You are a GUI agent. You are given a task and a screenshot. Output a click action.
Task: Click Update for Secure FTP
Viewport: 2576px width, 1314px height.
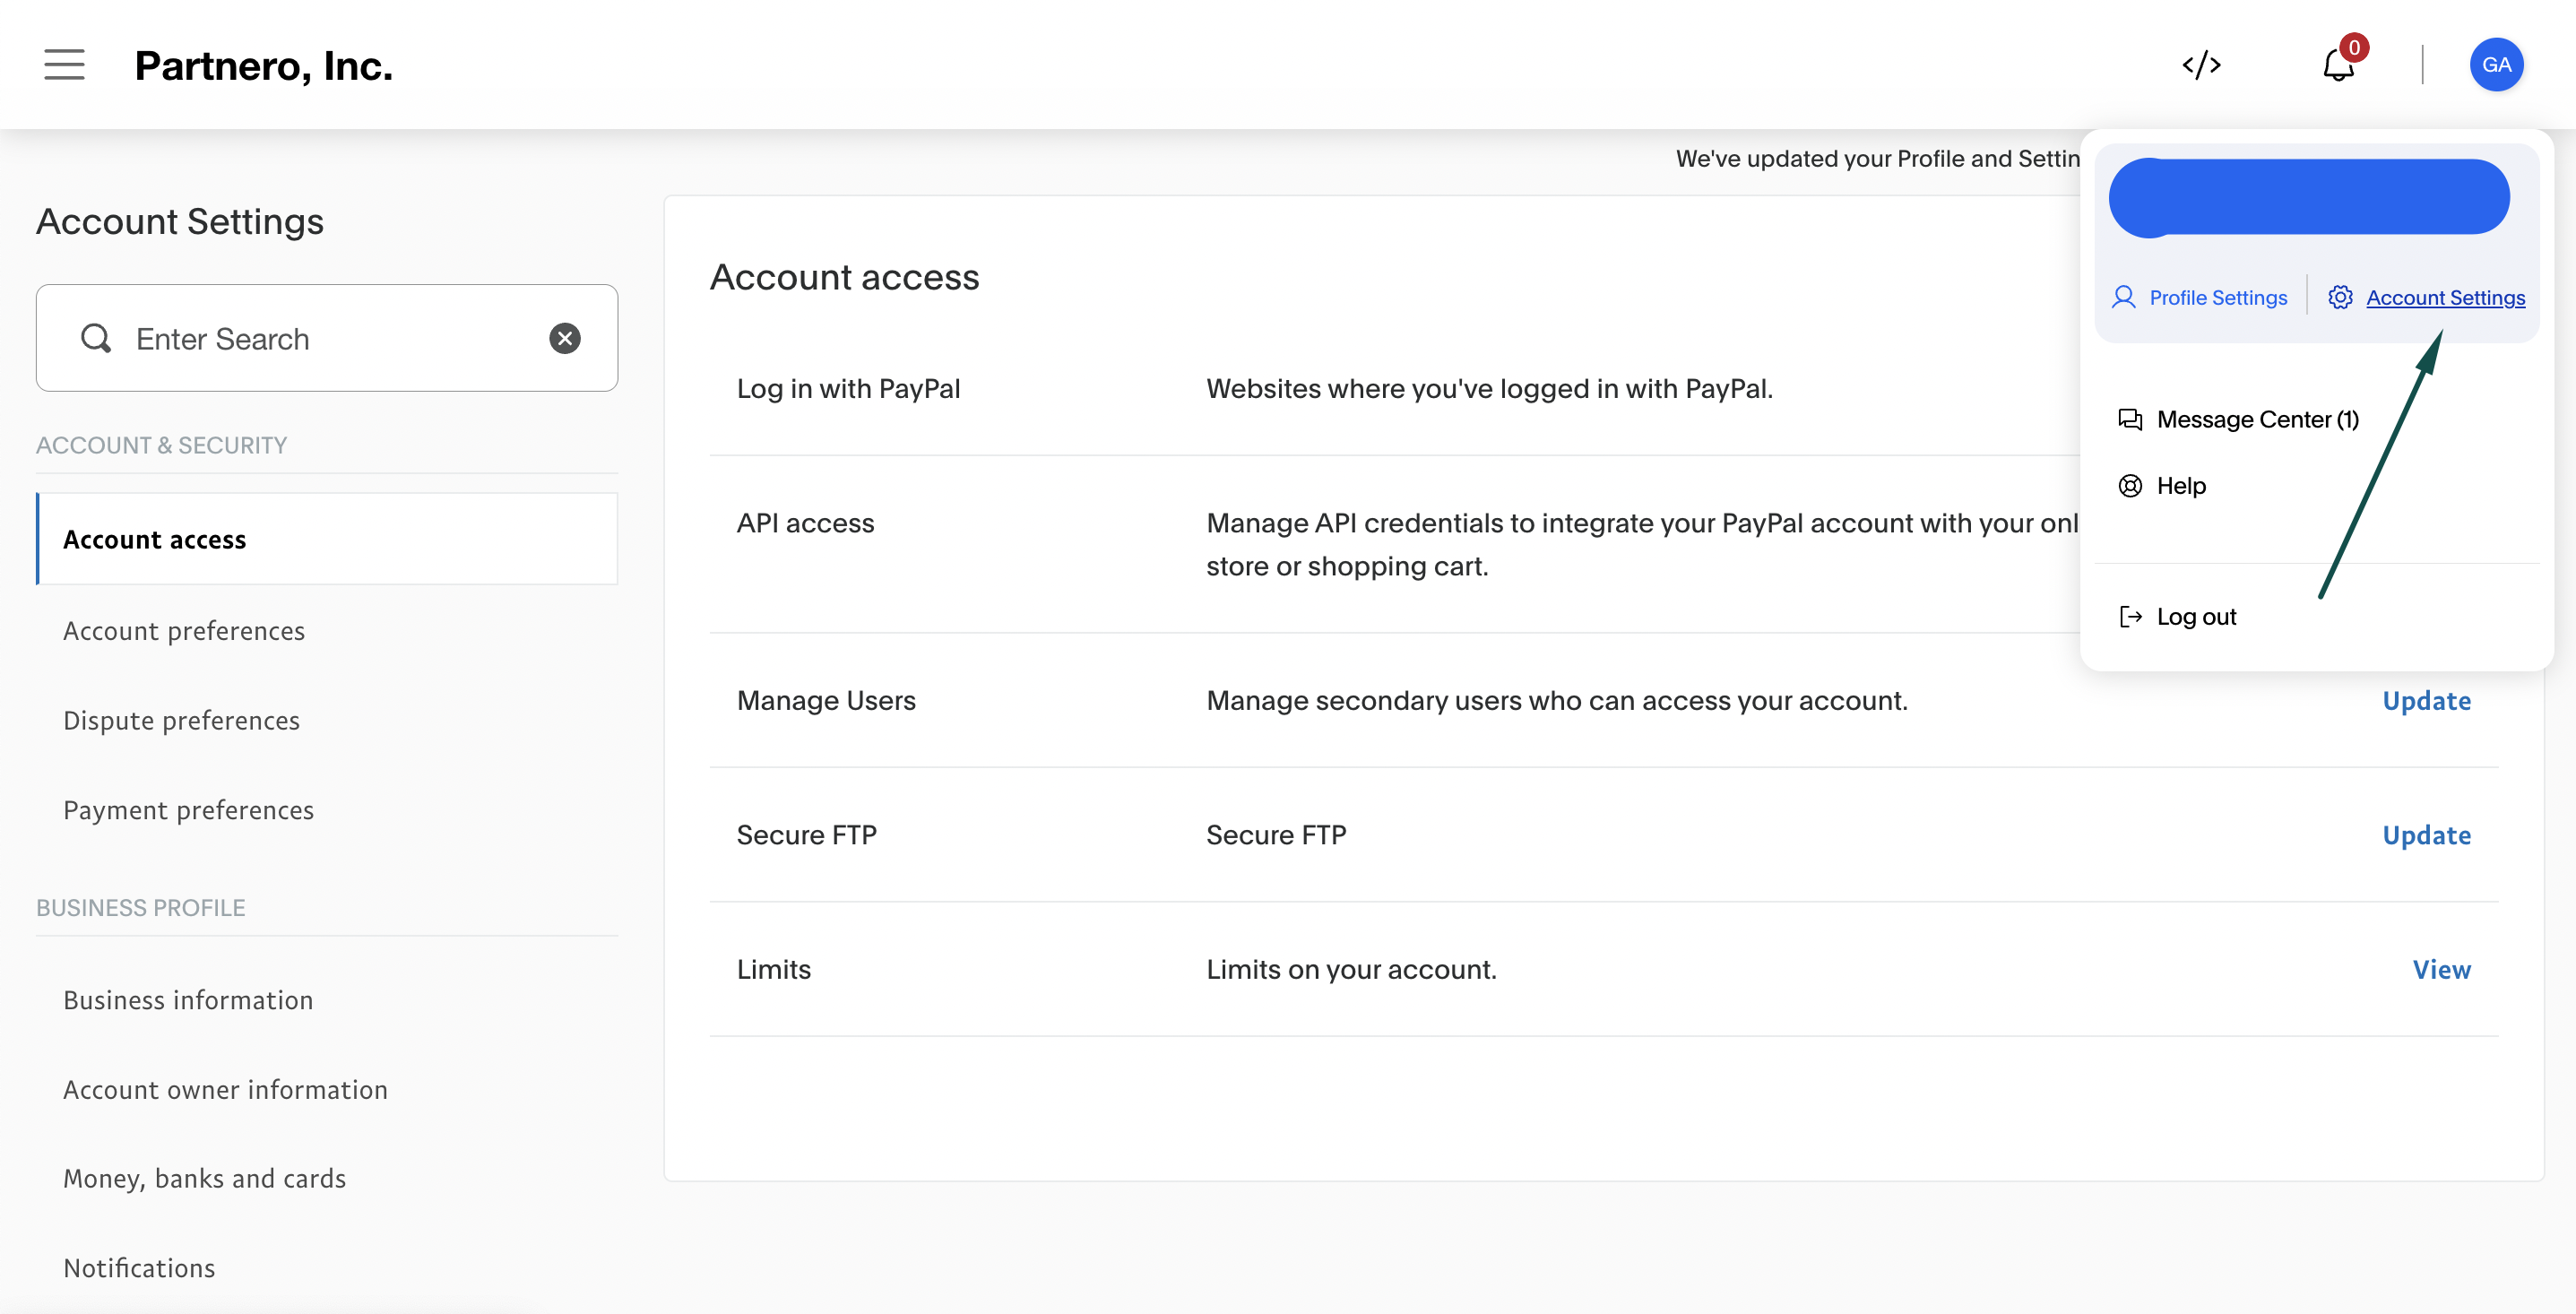2426,835
